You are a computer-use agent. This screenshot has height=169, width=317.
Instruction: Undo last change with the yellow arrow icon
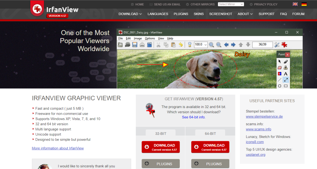point(181,45)
